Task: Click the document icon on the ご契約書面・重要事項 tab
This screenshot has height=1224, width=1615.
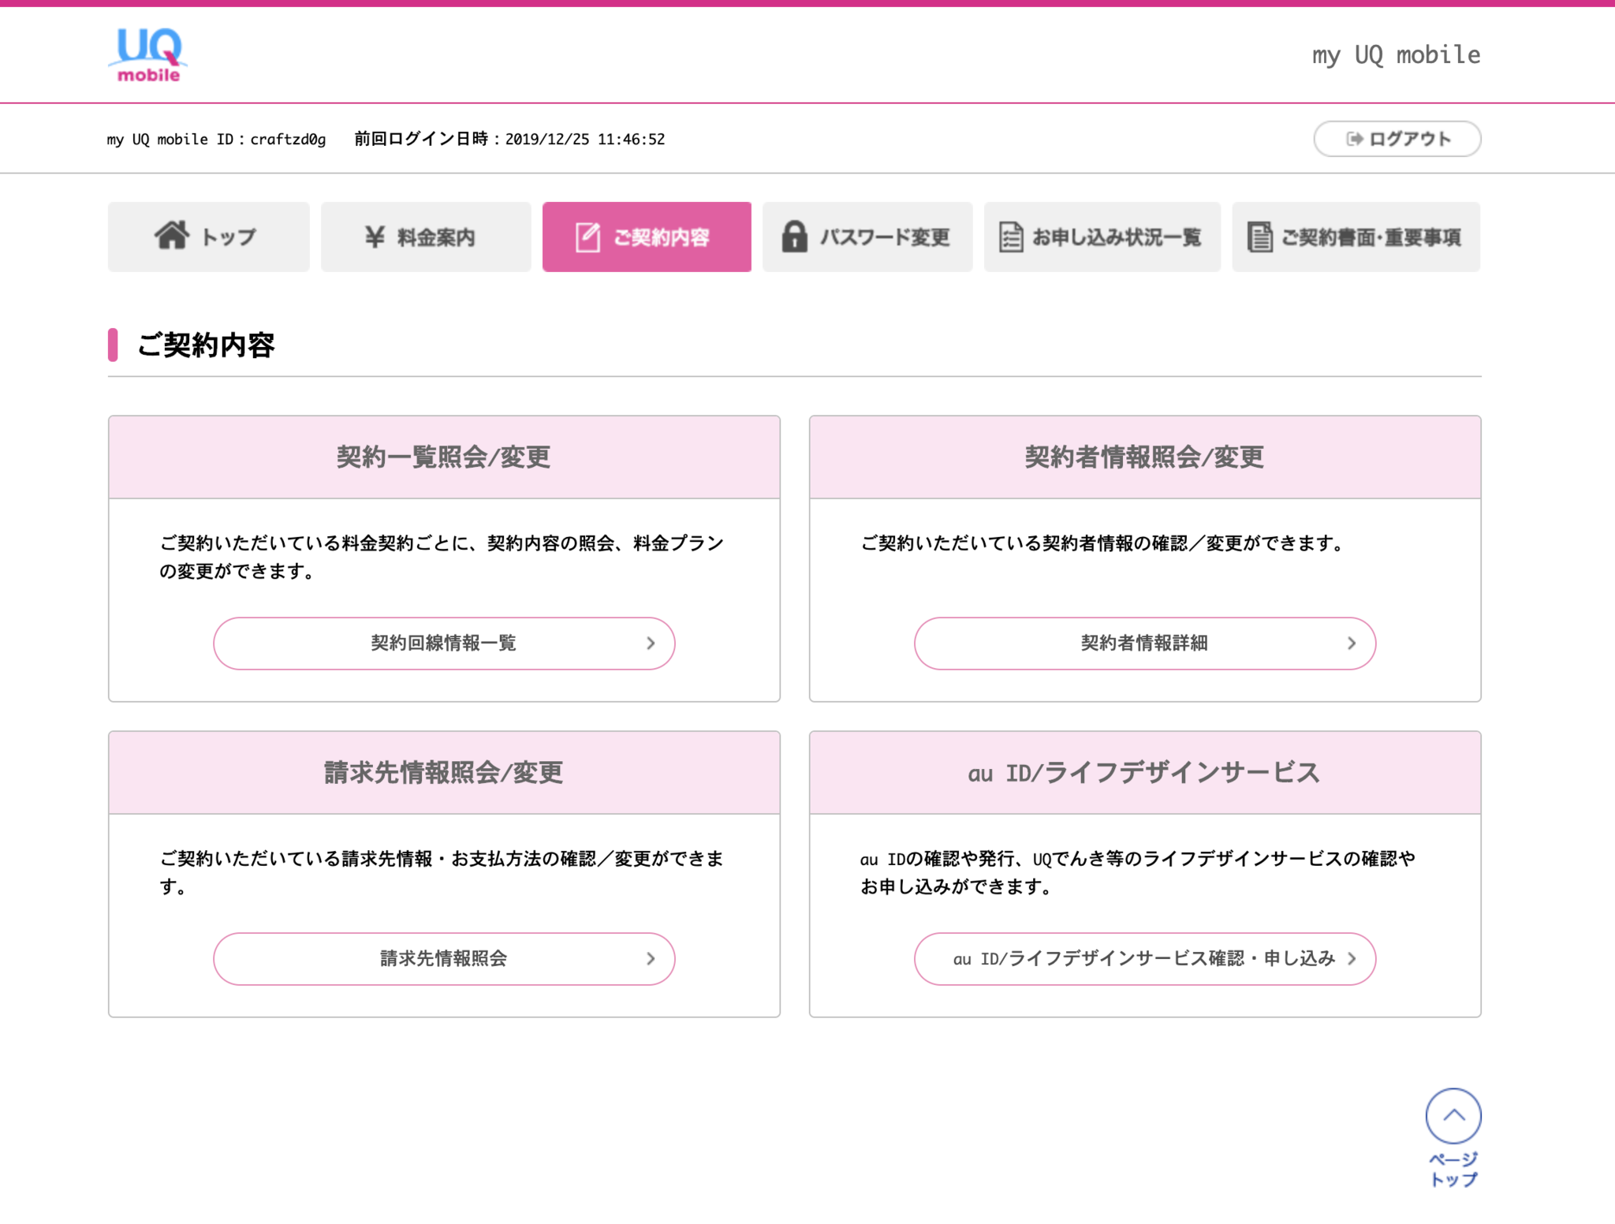Action: [x=1259, y=237]
